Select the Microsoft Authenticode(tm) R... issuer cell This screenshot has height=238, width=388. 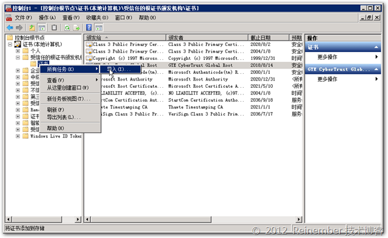pos(206,73)
